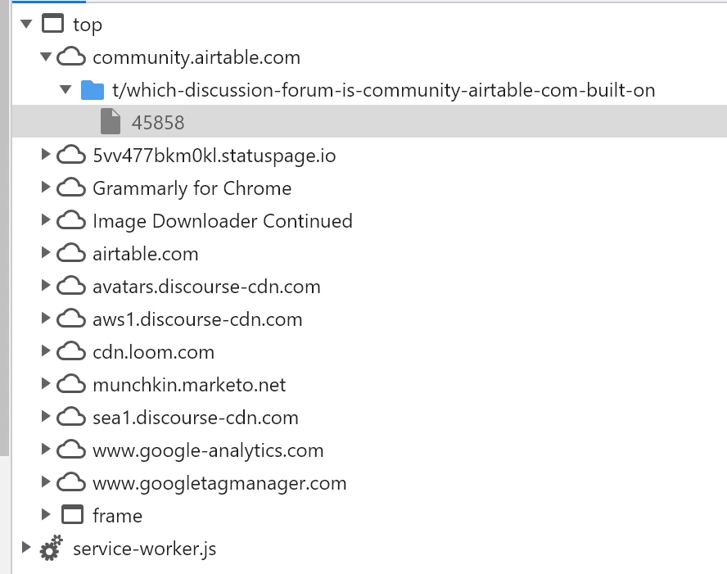Select cdn.loom.com label
Screen dimensions: 727x574
click(153, 352)
